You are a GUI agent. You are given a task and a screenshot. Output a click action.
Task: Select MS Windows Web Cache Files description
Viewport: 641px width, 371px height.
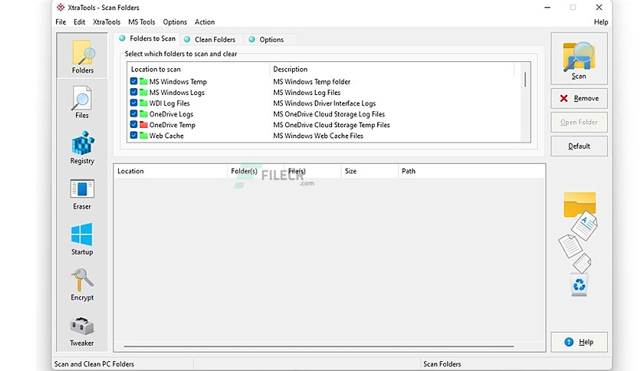pyautogui.click(x=318, y=136)
